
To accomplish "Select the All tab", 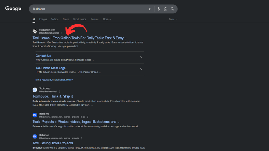I will [x=34, y=19].
